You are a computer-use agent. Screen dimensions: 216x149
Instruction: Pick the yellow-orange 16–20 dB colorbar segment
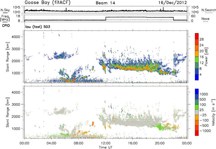coord(197,54)
